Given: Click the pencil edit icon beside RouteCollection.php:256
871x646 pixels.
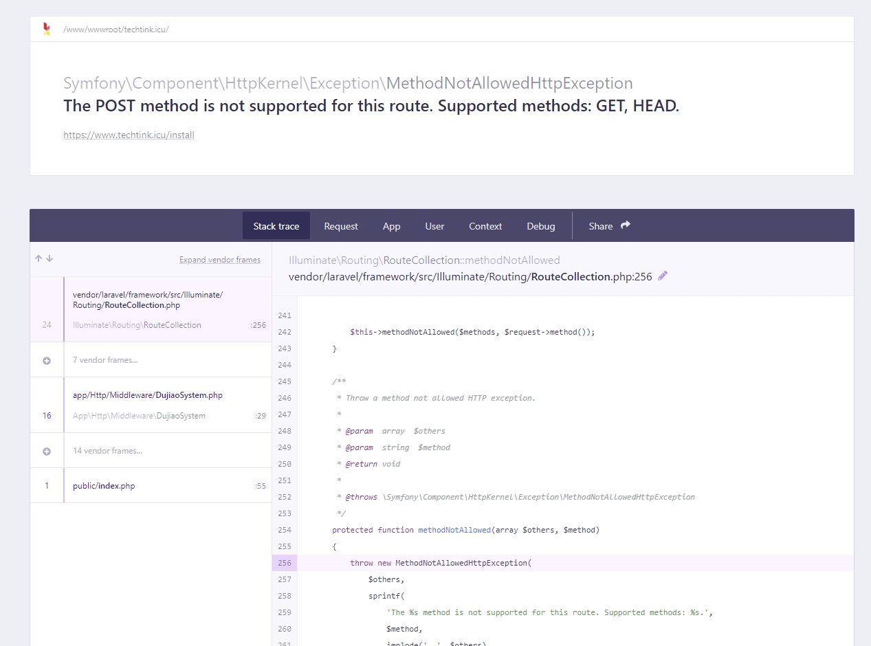Looking at the screenshot, I should (x=663, y=276).
